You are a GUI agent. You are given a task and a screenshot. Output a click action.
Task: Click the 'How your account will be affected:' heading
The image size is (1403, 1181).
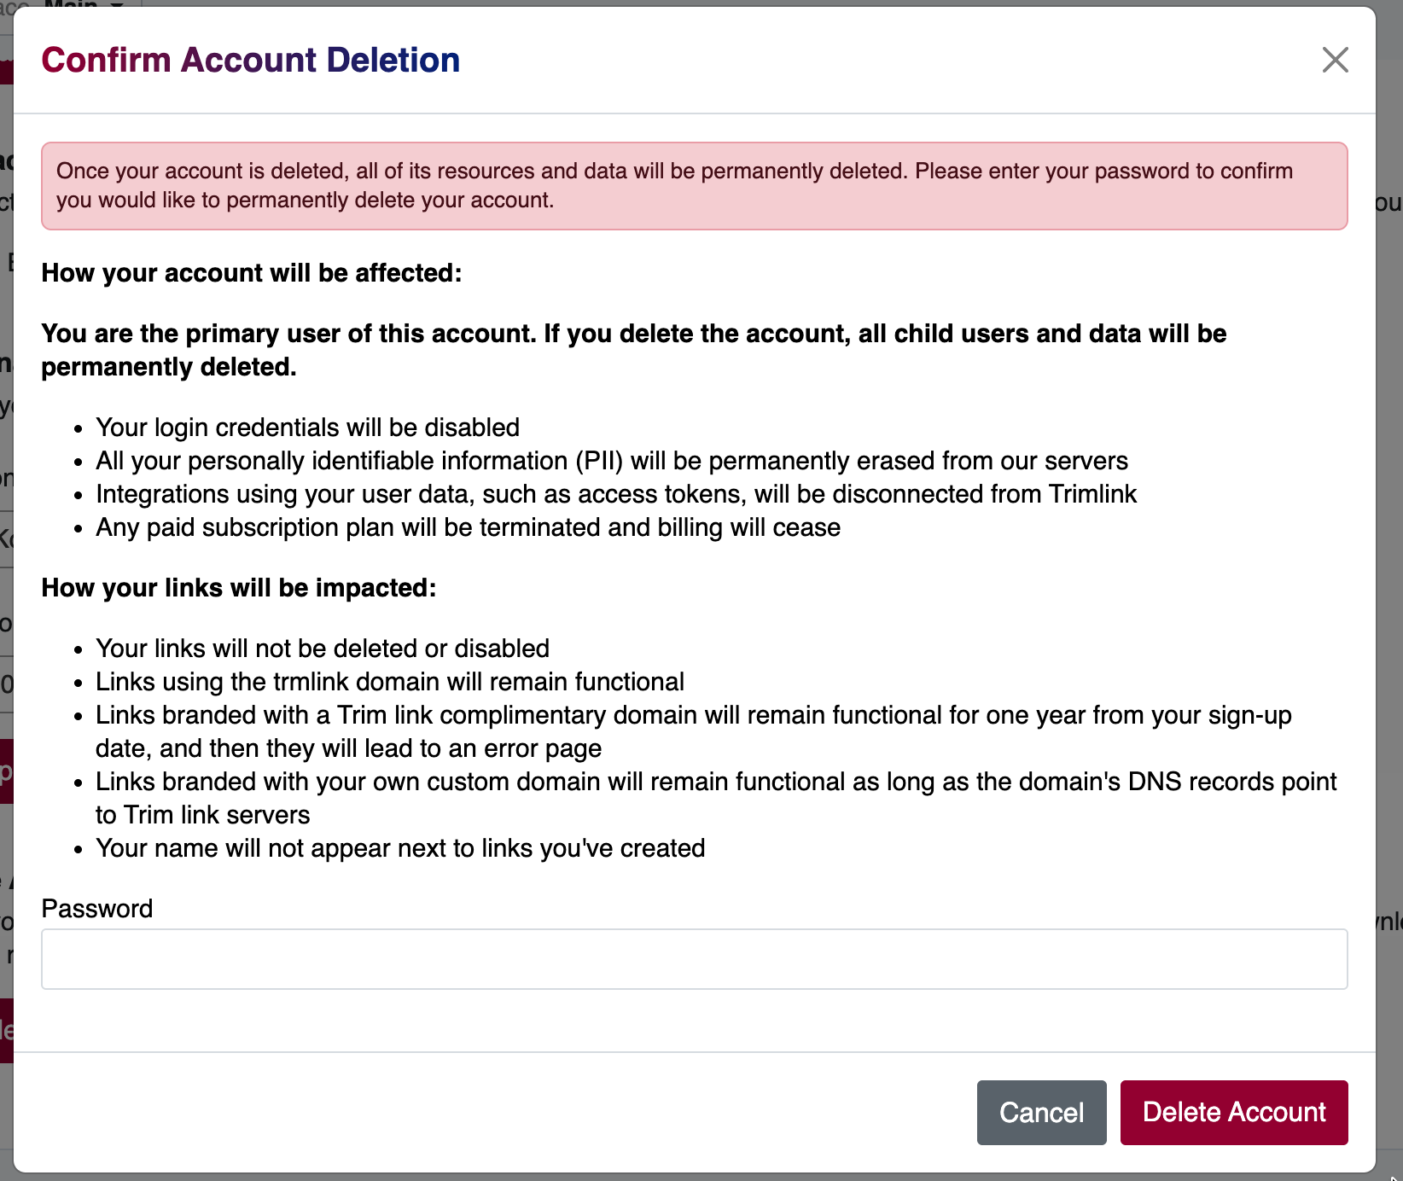(252, 273)
